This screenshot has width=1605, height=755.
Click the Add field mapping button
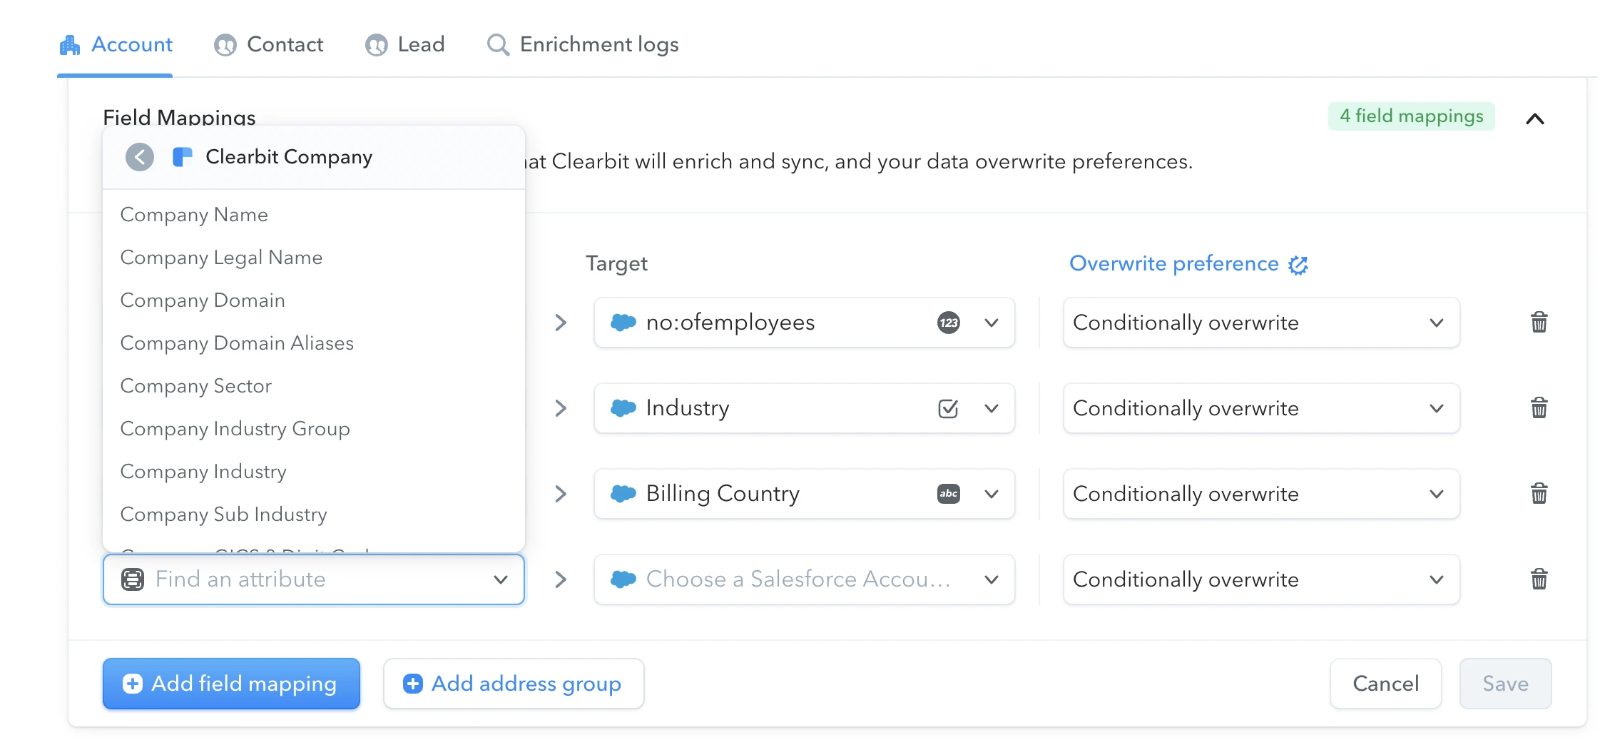point(231,684)
